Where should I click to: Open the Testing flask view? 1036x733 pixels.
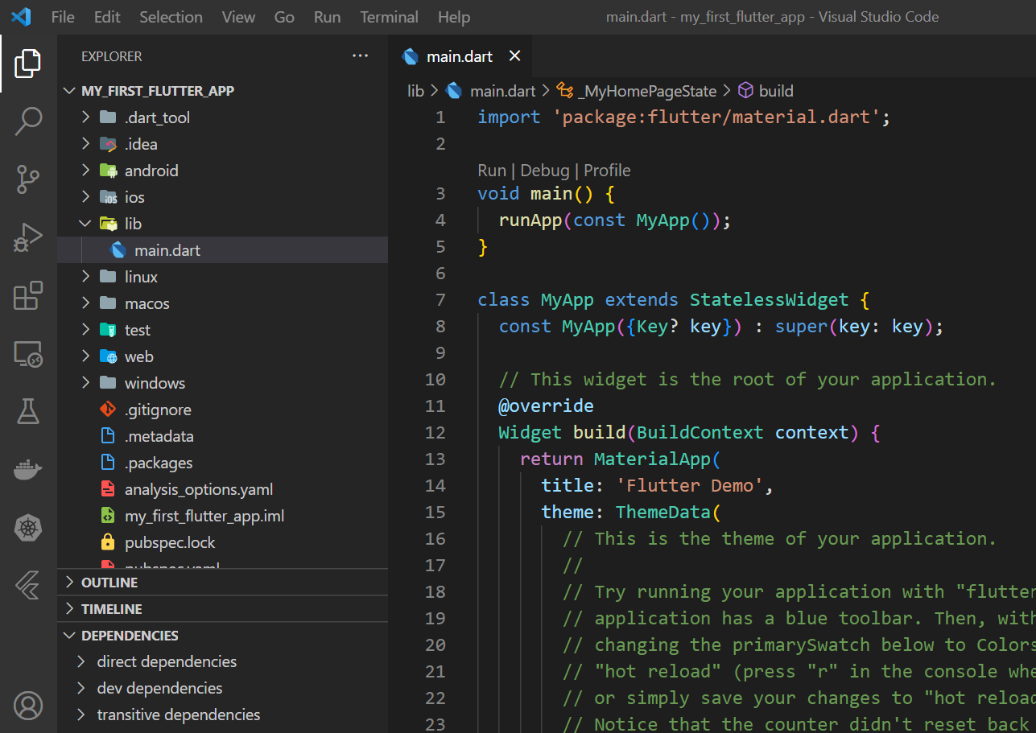tap(28, 411)
